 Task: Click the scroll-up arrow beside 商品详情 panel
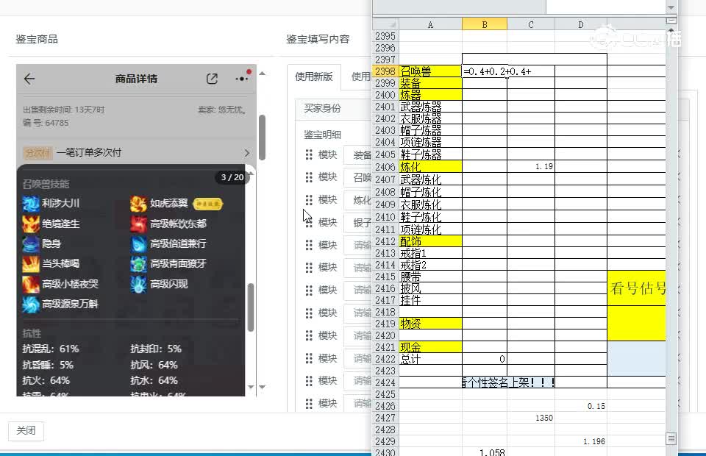click(x=263, y=74)
